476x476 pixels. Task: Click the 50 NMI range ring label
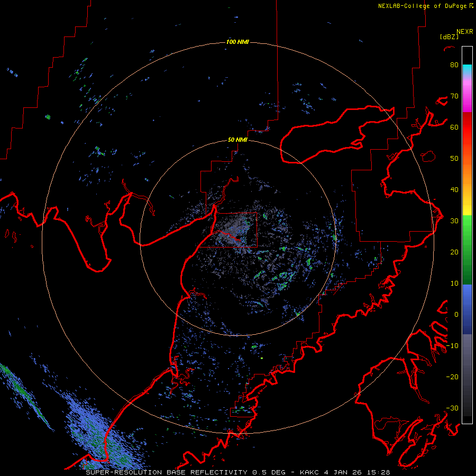(x=237, y=140)
